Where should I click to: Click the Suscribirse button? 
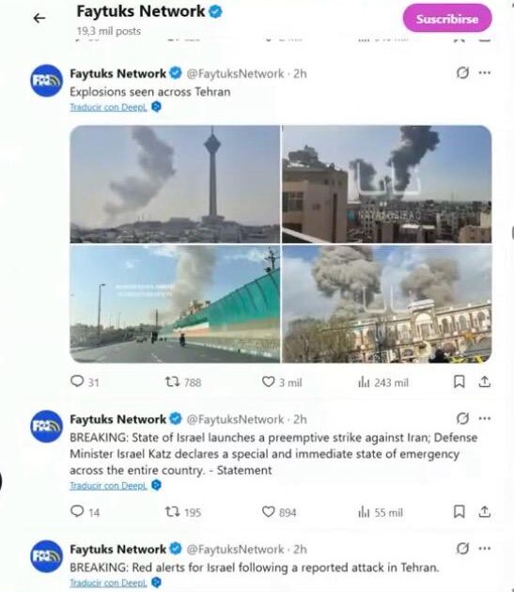(447, 19)
